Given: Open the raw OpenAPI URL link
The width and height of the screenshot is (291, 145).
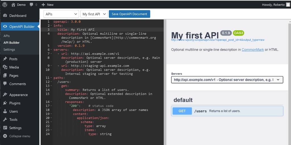Looking at the screenshot, I should [x=218, y=40].
